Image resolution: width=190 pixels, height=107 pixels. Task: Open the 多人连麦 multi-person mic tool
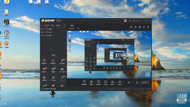53,78
